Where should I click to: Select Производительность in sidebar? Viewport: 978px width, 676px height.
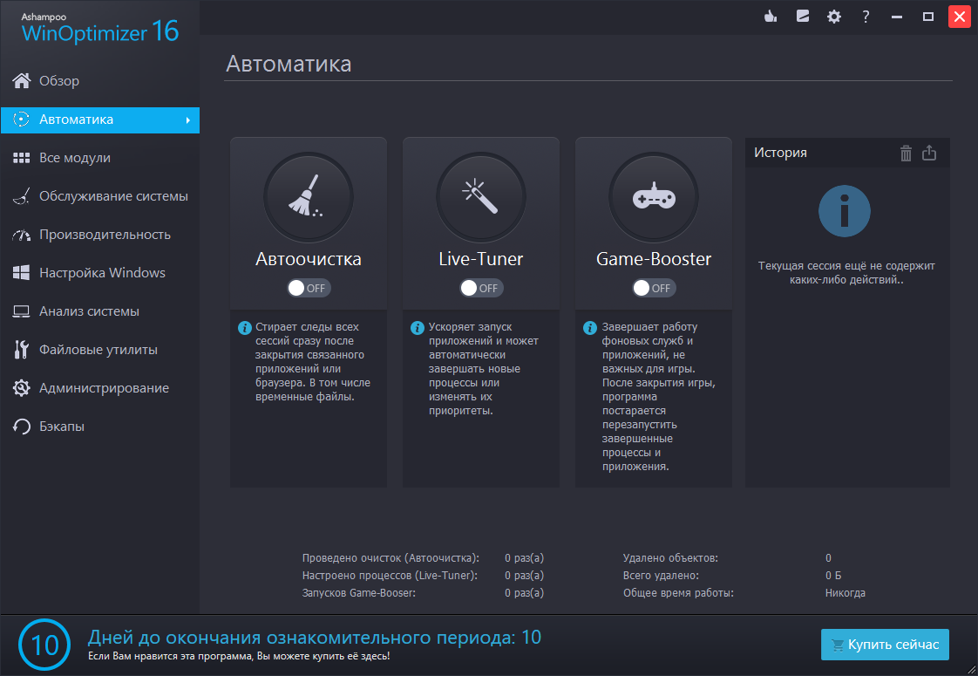(x=99, y=235)
